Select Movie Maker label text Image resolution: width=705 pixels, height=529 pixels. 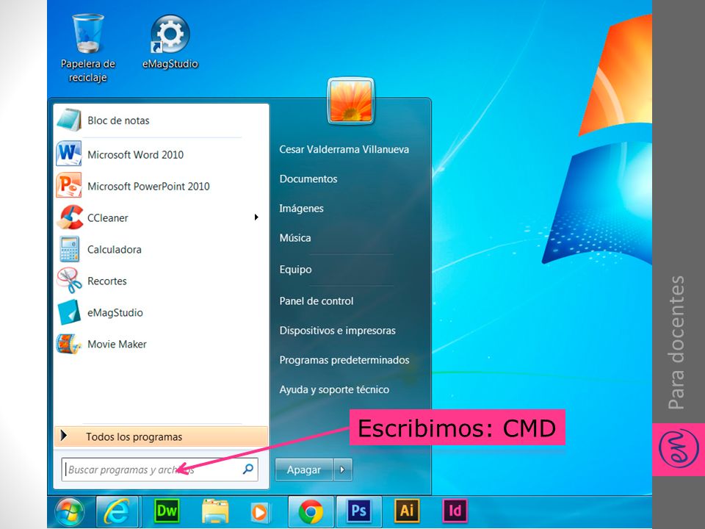pyautogui.click(x=117, y=344)
